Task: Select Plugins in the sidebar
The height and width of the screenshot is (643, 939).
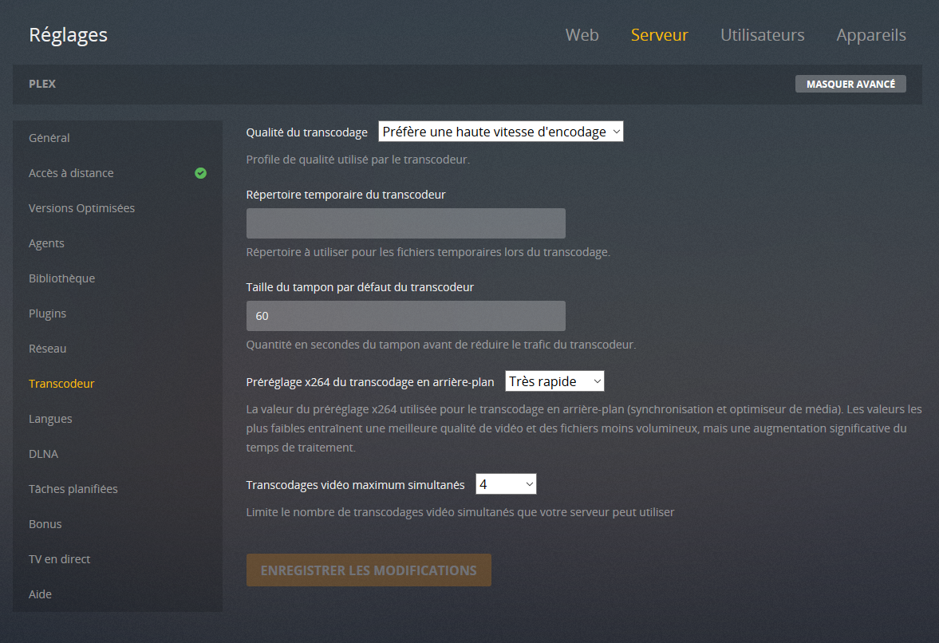Action: (x=47, y=314)
